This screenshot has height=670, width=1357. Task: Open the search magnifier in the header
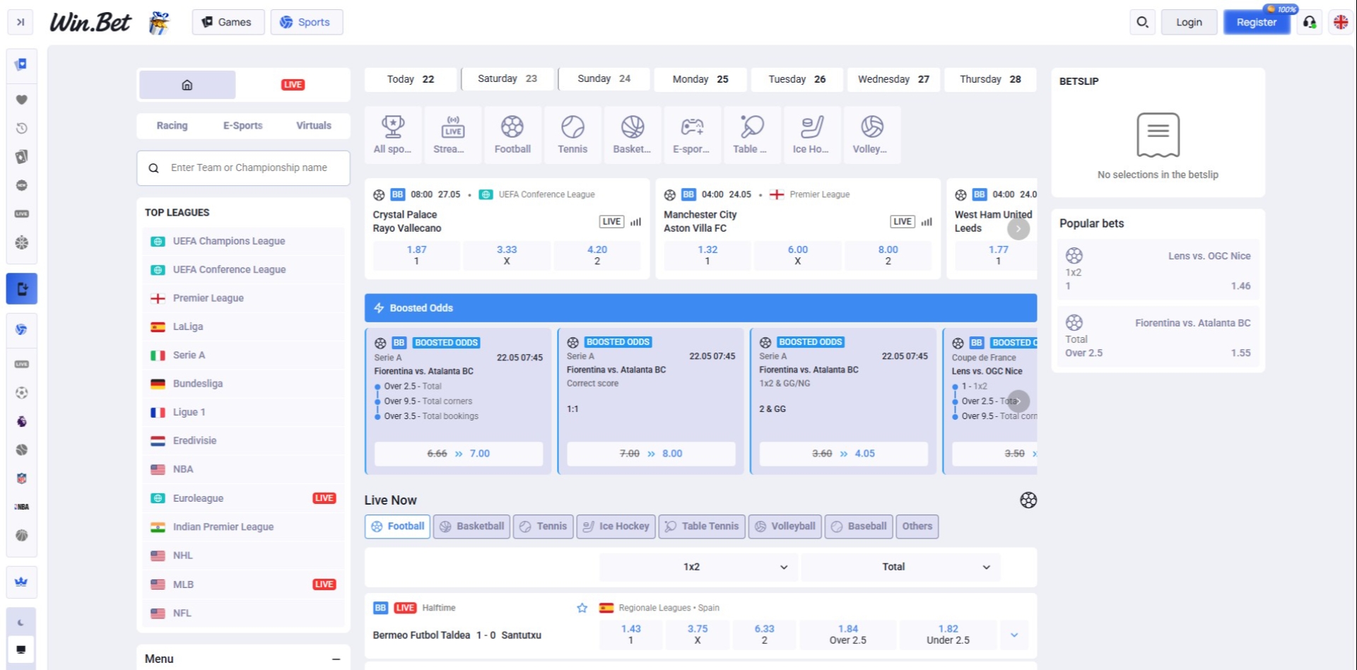[x=1142, y=22]
